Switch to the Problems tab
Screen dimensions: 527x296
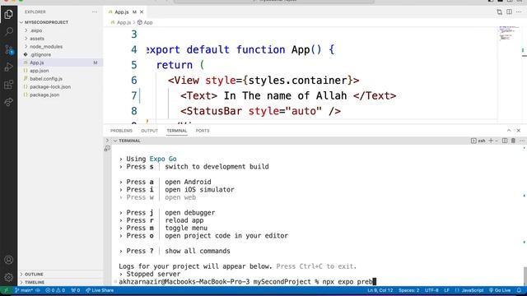pyautogui.click(x=121, y=131)
